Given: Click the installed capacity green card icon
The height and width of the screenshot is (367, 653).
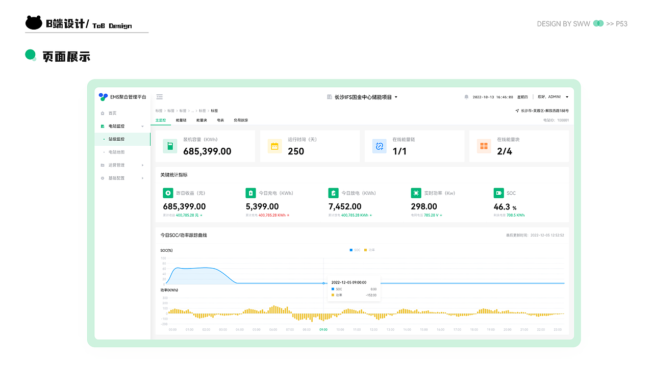Looking at the screenshot, I should click(170, 146).
